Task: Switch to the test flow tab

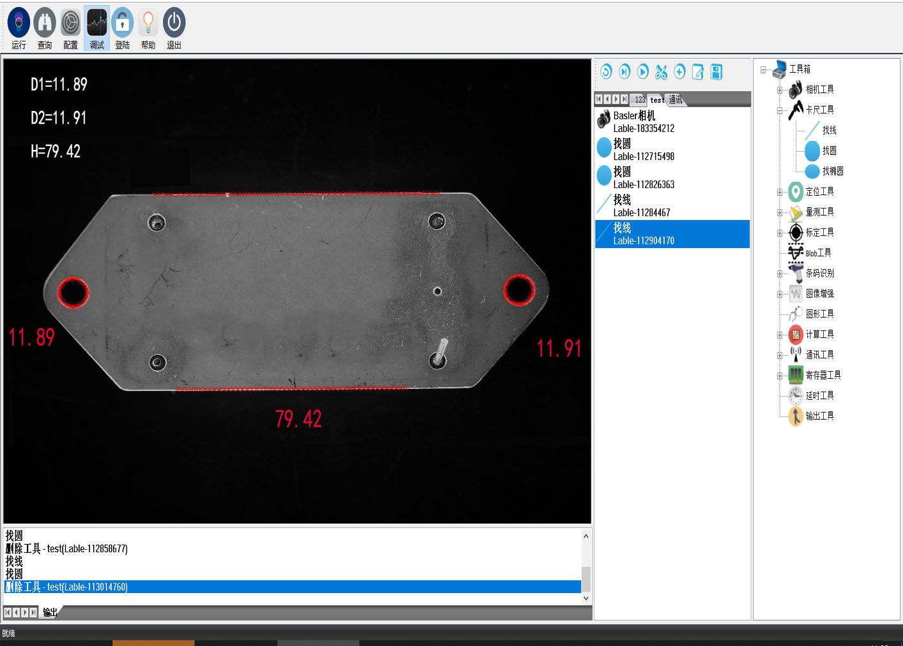Action: pyautogui.click(x=657, y=99)
